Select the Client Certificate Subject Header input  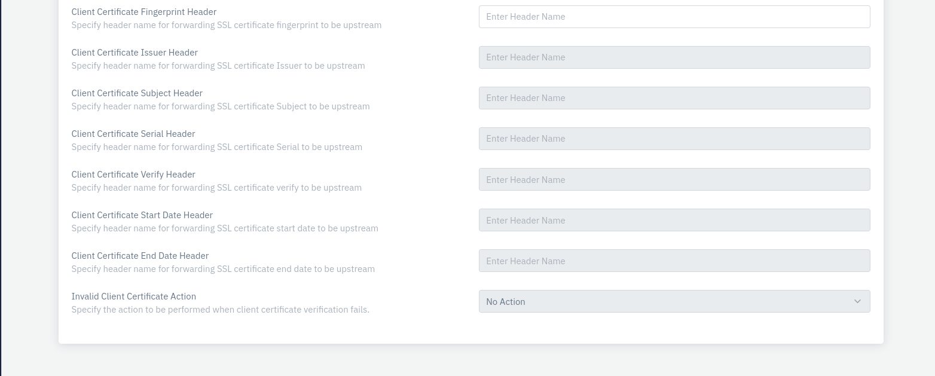[x=674, y=98]
